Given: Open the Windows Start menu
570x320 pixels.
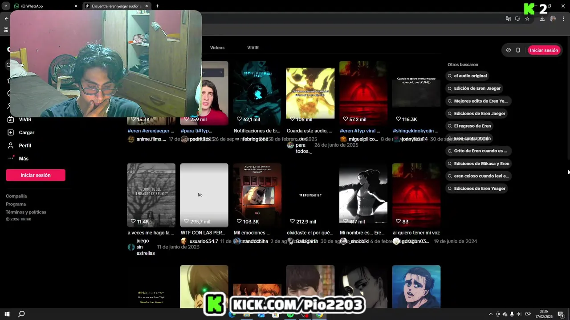Looking at the screenshot, I should tap(7, 314).
